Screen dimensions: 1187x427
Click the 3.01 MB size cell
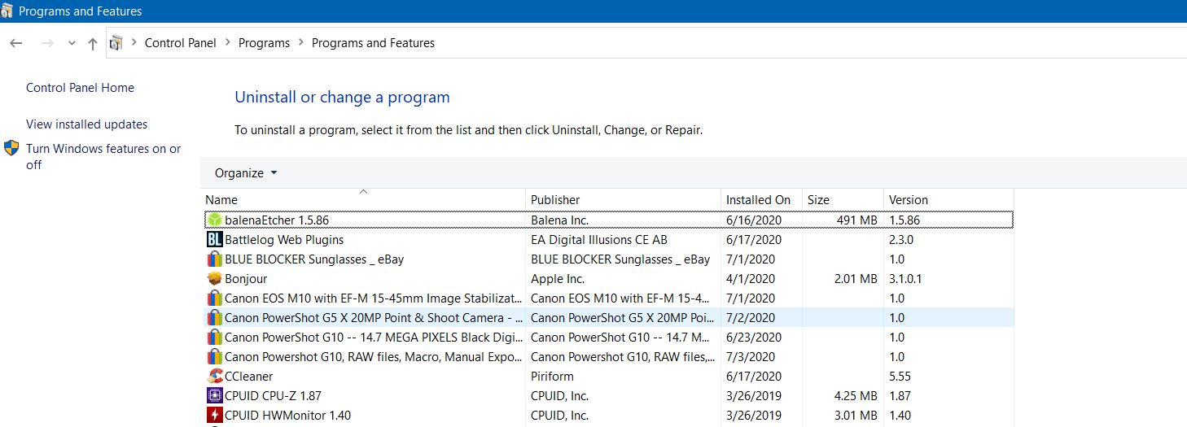(x=856, y=415)
